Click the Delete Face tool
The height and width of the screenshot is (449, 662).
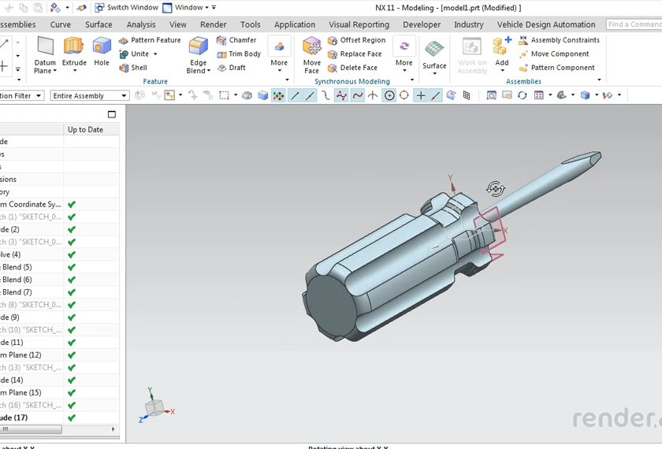tap(353, 68)
